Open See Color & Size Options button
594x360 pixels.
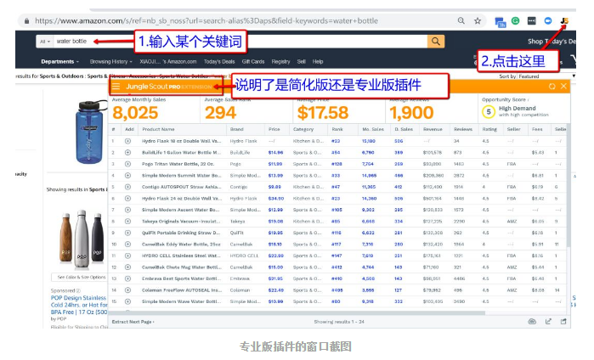pos(81,278)
